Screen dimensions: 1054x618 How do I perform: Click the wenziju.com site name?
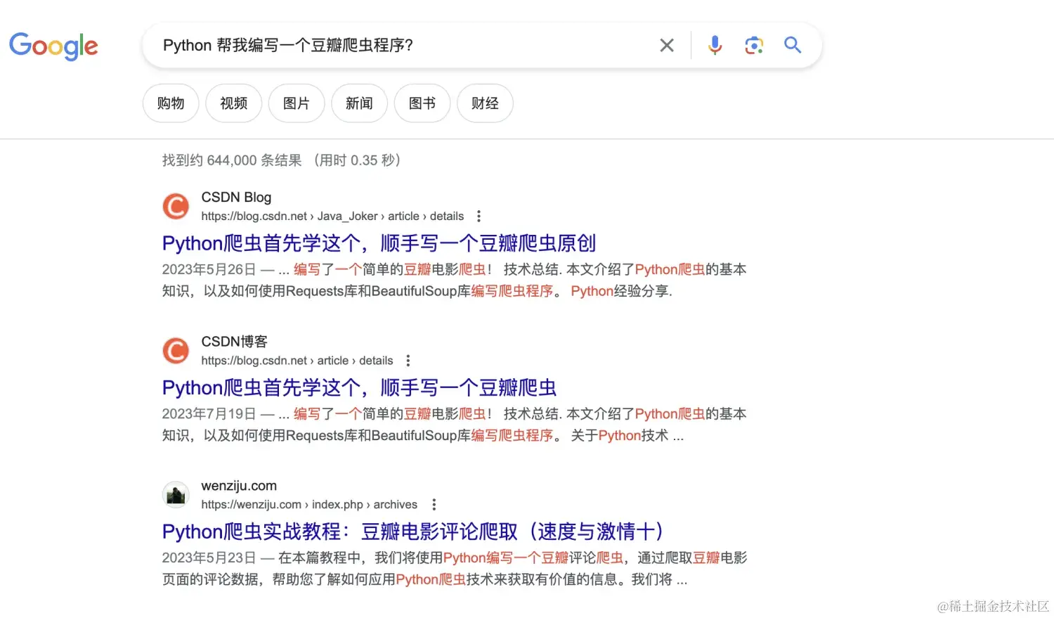pyautogui.click(x=239, y=486)
